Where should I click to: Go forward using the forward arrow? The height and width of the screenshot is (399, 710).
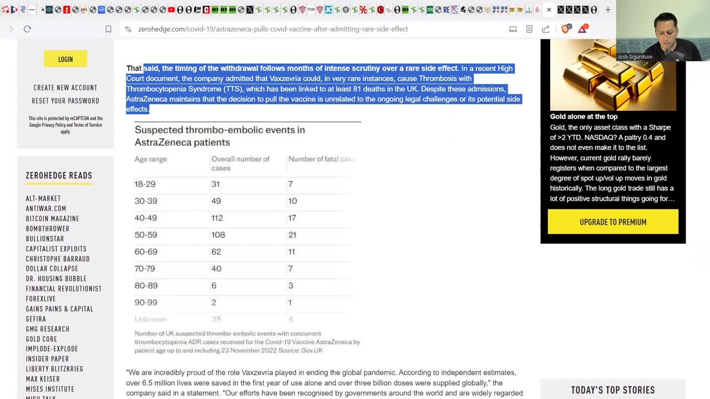pyautogui.click(x=11, y=29)
